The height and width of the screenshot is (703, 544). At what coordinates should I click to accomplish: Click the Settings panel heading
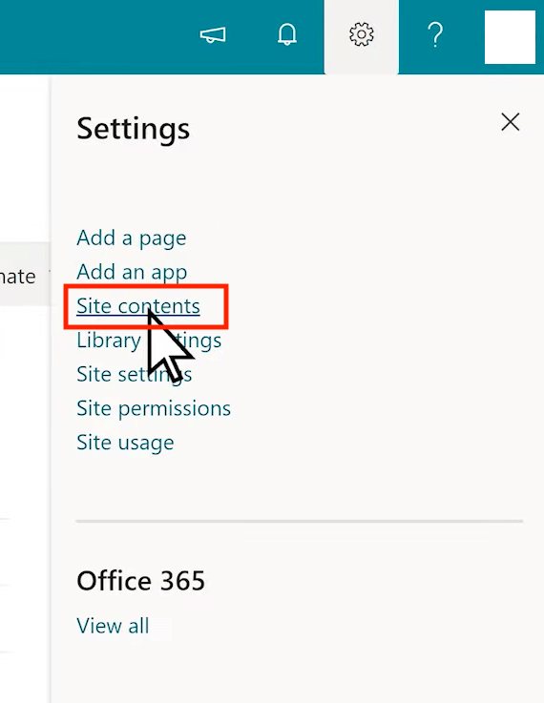tap(134, 130)
